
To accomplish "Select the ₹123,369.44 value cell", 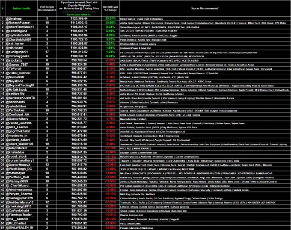I will point(79,18).
